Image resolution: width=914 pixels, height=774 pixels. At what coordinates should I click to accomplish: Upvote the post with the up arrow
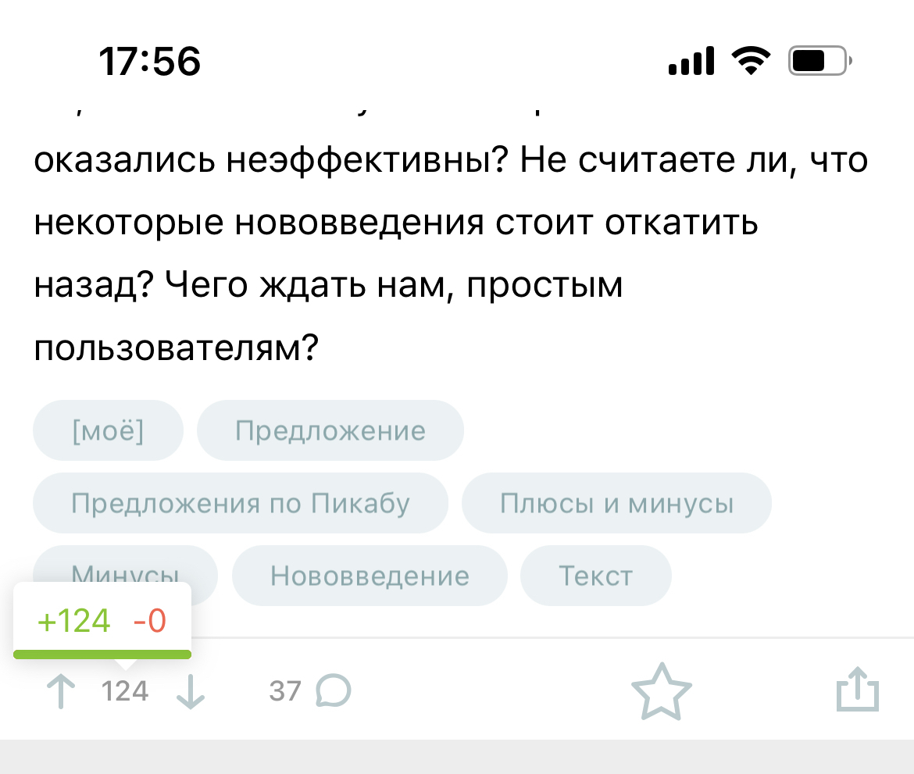tap(61, 692)
